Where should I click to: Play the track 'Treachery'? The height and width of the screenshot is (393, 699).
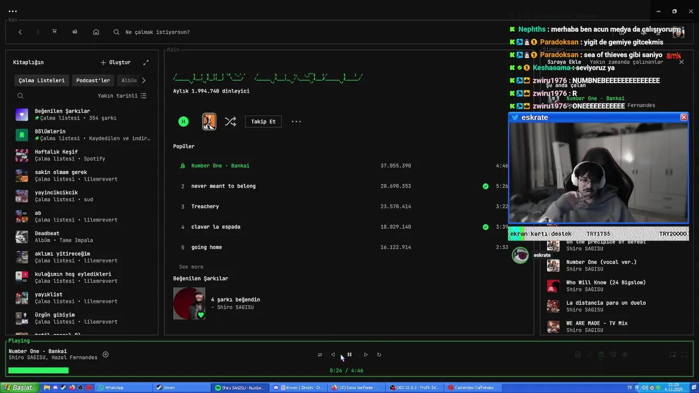(x=205, y=206)
